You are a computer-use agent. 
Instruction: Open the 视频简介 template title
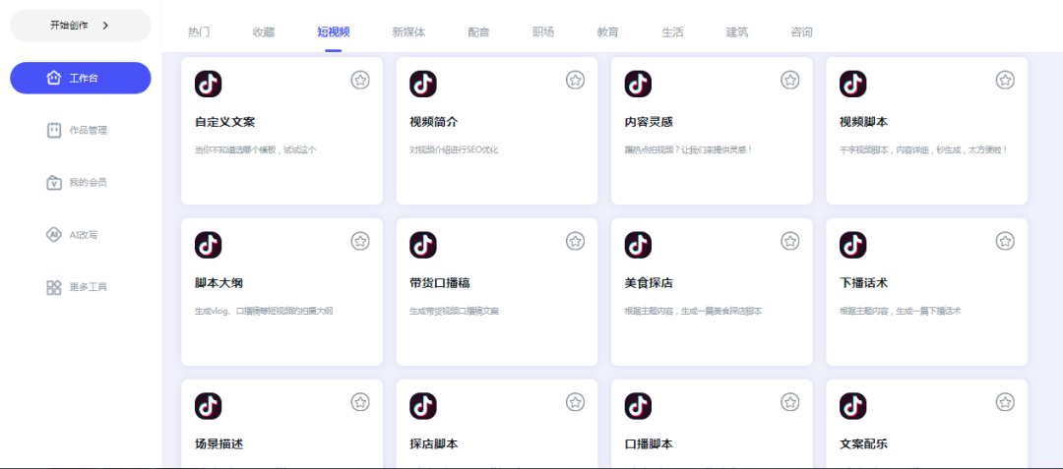434,123
